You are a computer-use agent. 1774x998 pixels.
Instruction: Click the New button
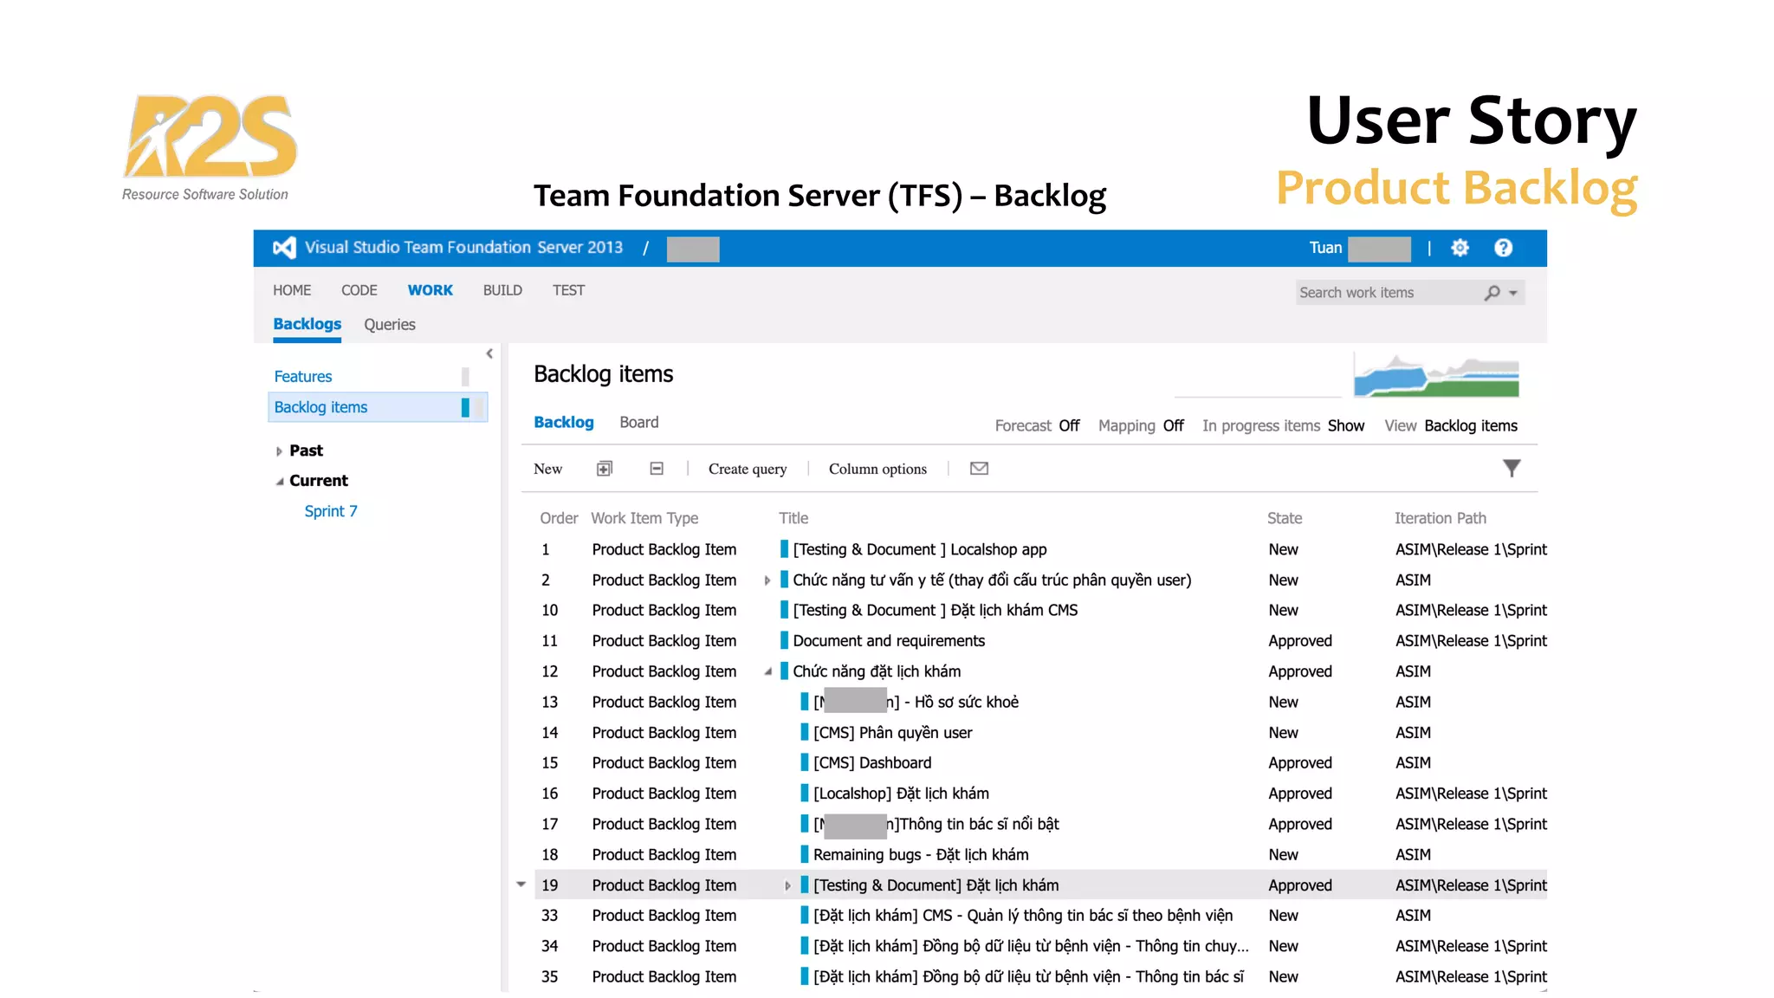548,469
